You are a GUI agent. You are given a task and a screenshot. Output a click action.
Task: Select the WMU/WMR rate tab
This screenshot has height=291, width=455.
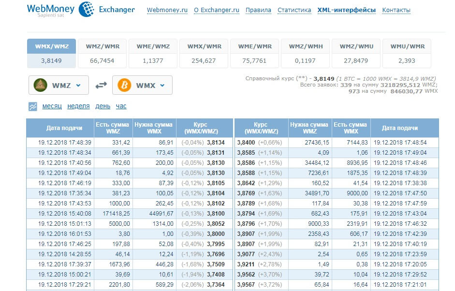407,53
